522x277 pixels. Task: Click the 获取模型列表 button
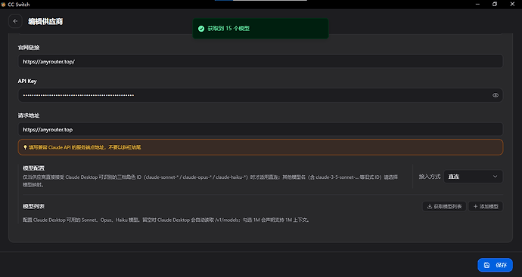pyautogui.click(x=444, y=206)
